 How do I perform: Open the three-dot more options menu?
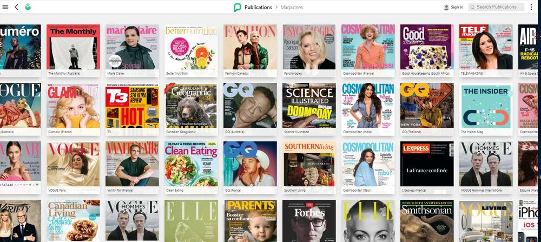tap(531, 7)
